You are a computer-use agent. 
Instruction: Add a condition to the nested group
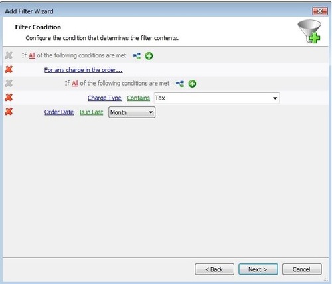click(x=192, y=84)
